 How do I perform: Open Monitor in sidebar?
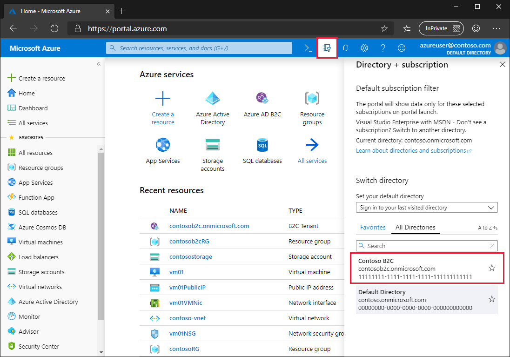point(24,317)
